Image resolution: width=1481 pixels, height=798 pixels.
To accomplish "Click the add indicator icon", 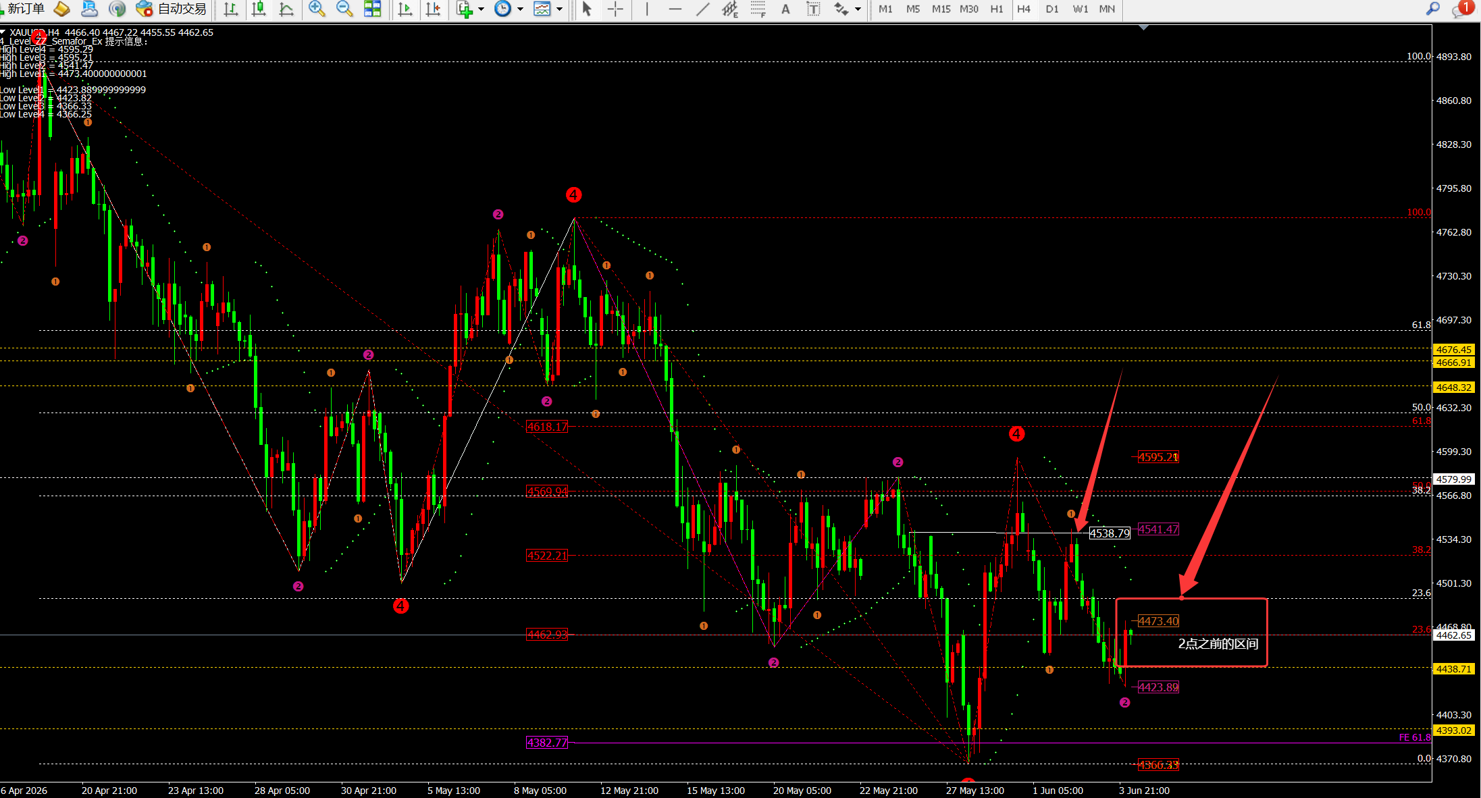I will [x=464, y=9].
